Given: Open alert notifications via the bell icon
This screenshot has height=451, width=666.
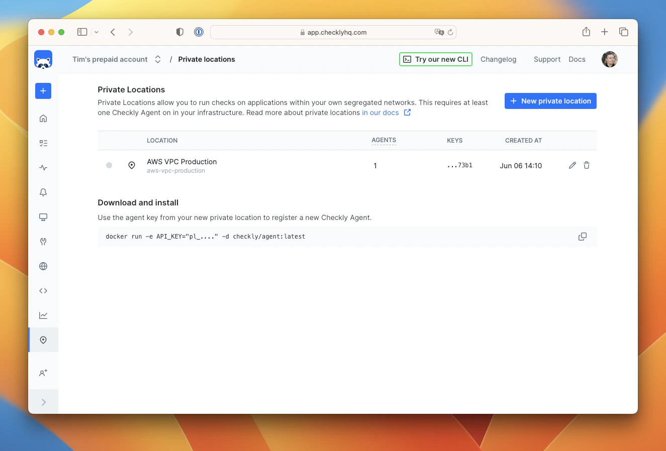Looking at the screenshot, I should 43,192.
